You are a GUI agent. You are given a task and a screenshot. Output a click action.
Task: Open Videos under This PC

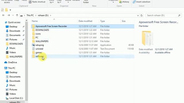tap(13, 94)
